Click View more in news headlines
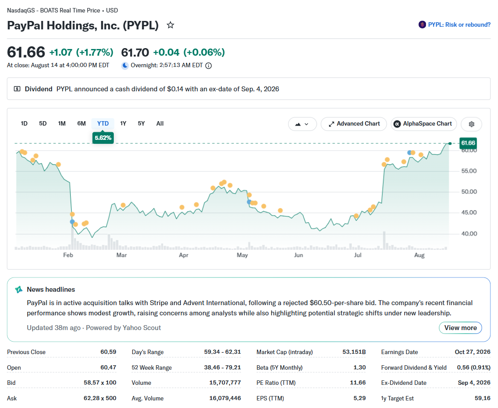Viewport: 498px width, 408px height. coord(460,328)
